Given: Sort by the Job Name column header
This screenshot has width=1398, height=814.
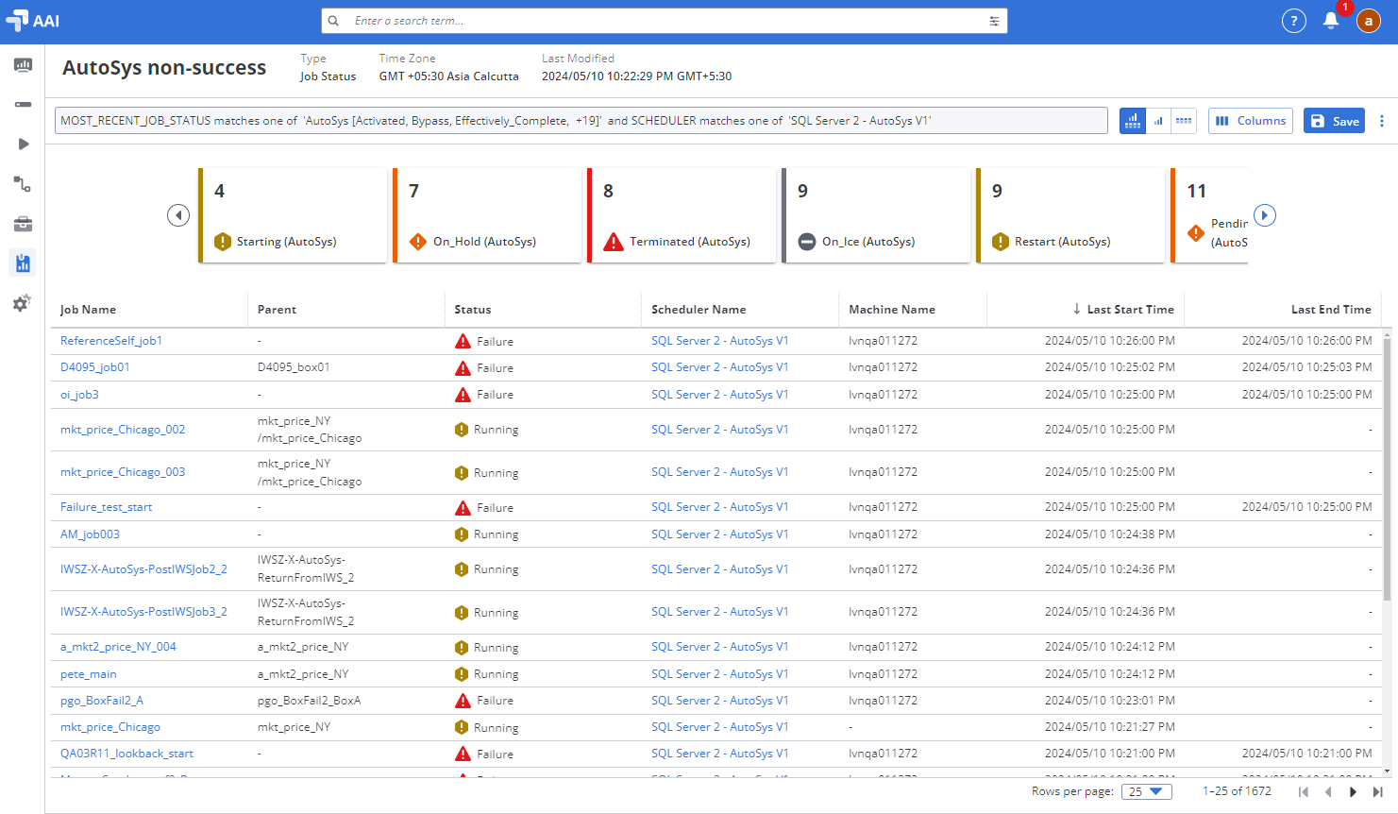Looking at the screenshot, I should click(89, 310).
